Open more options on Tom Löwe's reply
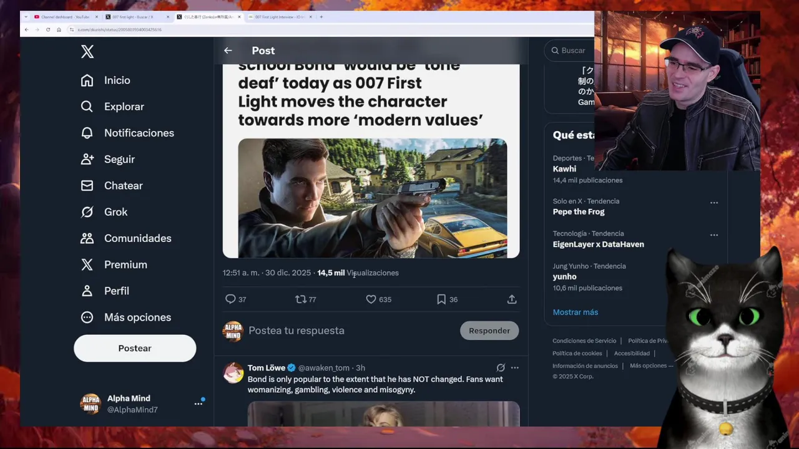The image size is (799, 449). pos(515,368)
